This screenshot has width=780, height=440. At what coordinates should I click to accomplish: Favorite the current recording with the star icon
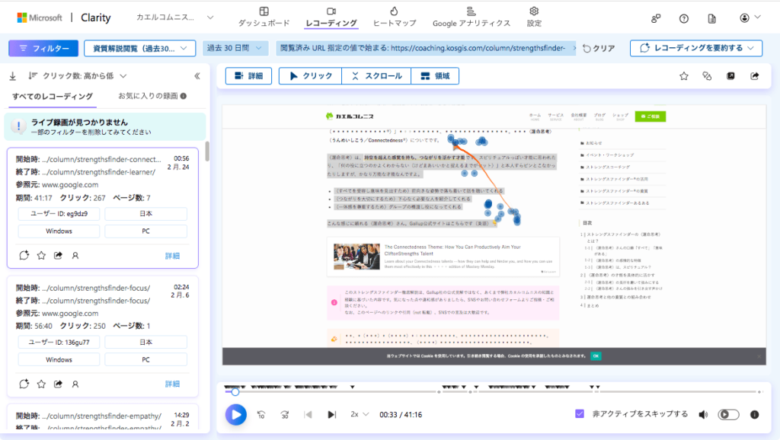(x=684, y=76)
